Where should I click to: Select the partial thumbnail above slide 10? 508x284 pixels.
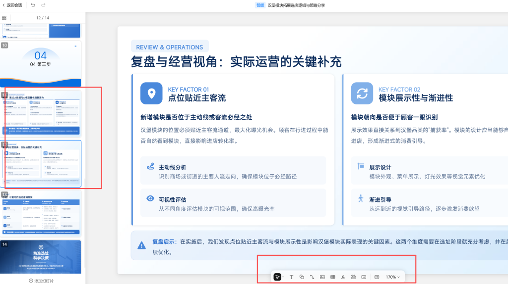41,31
